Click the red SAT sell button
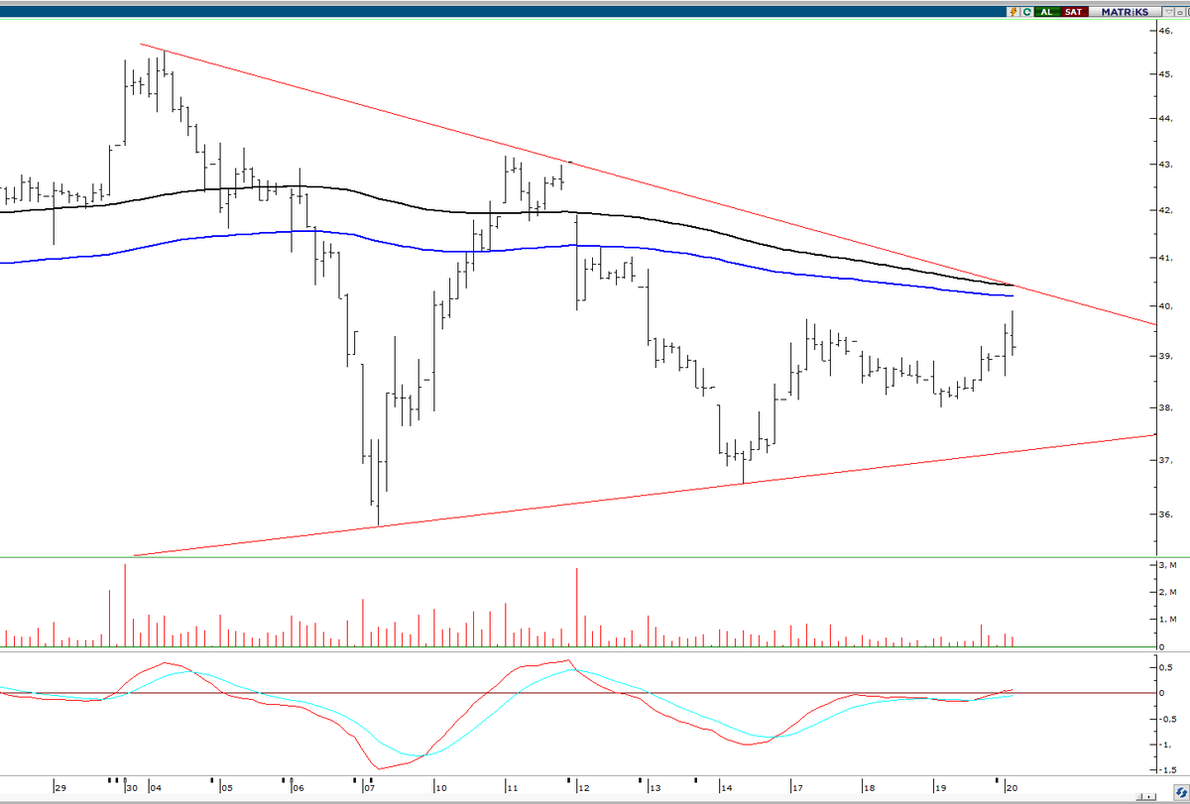 coord(1074,12)
